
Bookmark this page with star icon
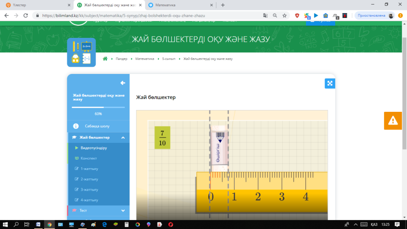pos(284,16)
